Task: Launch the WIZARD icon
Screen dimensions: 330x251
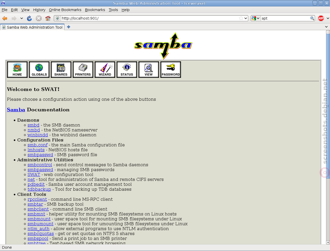Action: coord(105,69)
